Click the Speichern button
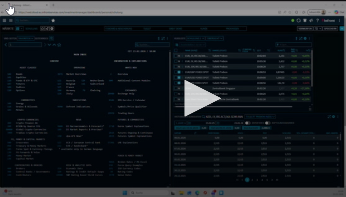Image resolution: width=346 pixels, height=197 pixels. [x=331, y=28]
